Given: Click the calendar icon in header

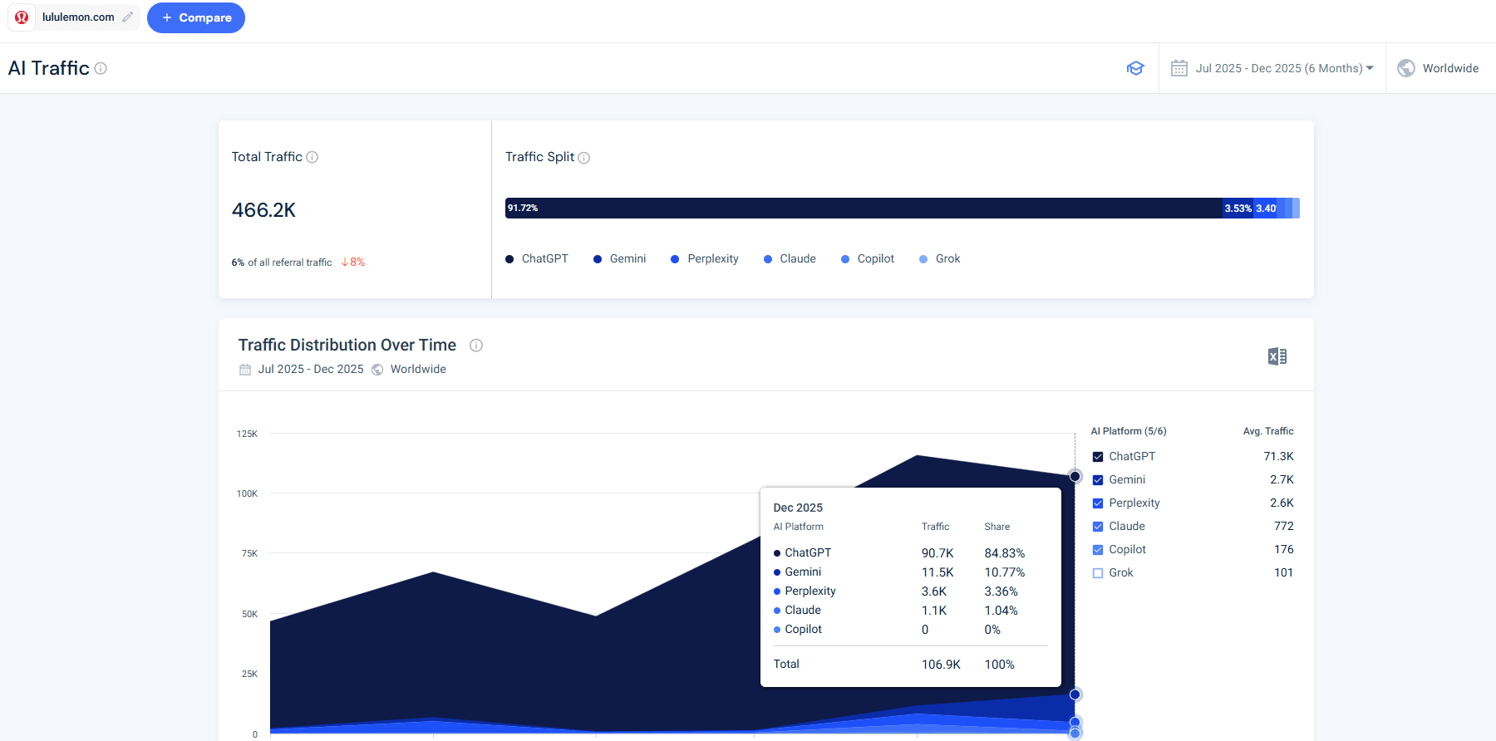Looking at the screenshot, I should coord(1179,68).
